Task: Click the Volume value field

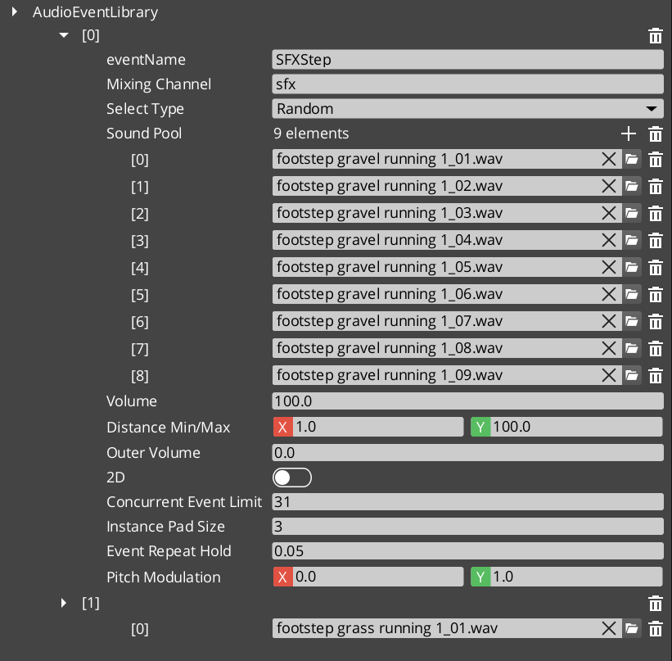Action: click(468, 401)
